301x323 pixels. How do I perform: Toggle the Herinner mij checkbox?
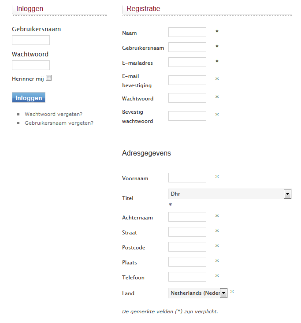click(x=49, y=78)
